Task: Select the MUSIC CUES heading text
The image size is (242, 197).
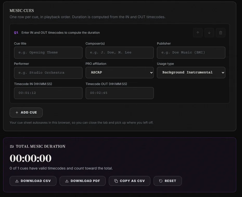Action: [x=22, y=11]
